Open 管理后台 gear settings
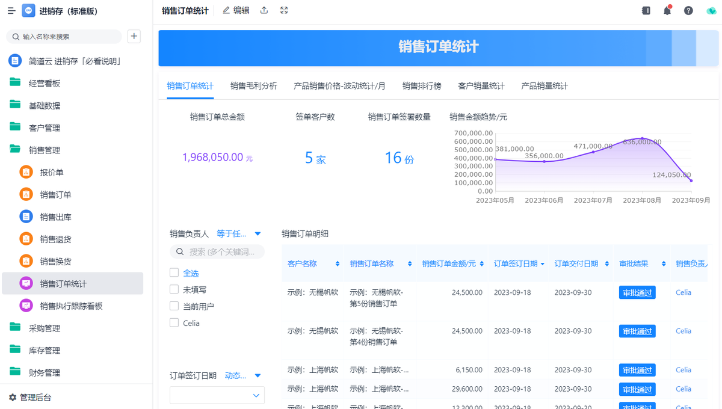The image size is (722, 409). pyautogui.click(x=30, y=398)
